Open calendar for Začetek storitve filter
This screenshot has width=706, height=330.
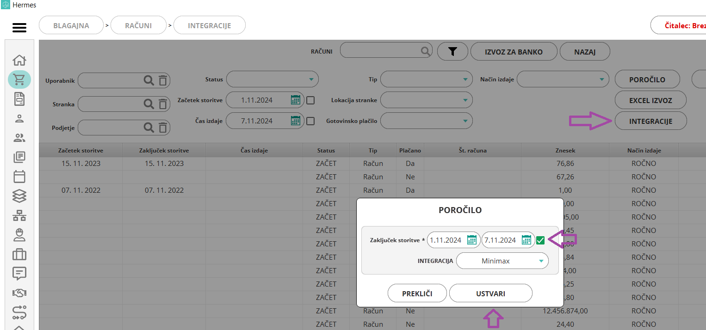(296, 100)
